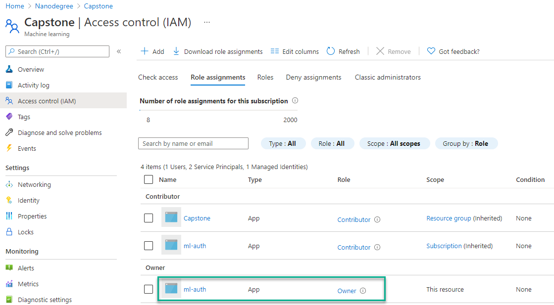Click the Remove X icon
The width and height of the screenshot is (554, 305).
click(x=380, y=51)
